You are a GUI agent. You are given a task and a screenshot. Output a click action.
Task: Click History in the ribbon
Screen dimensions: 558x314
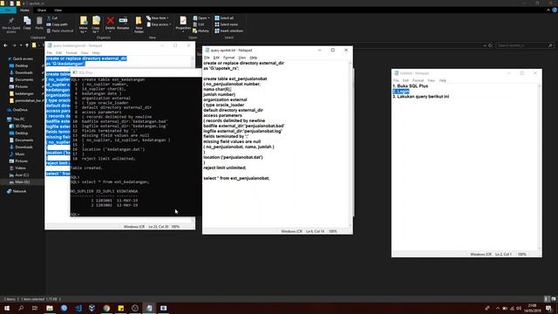[x=201, y=31]
